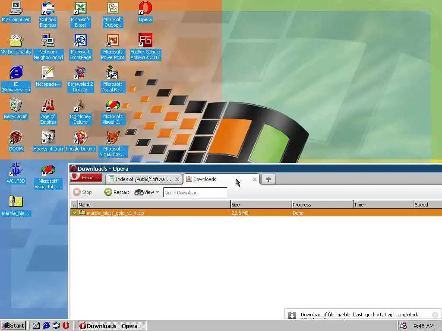This screenshot has height=331, width=442.
Task: Click Opera quick launch icon in taskbar
Action: pos(66,326)
